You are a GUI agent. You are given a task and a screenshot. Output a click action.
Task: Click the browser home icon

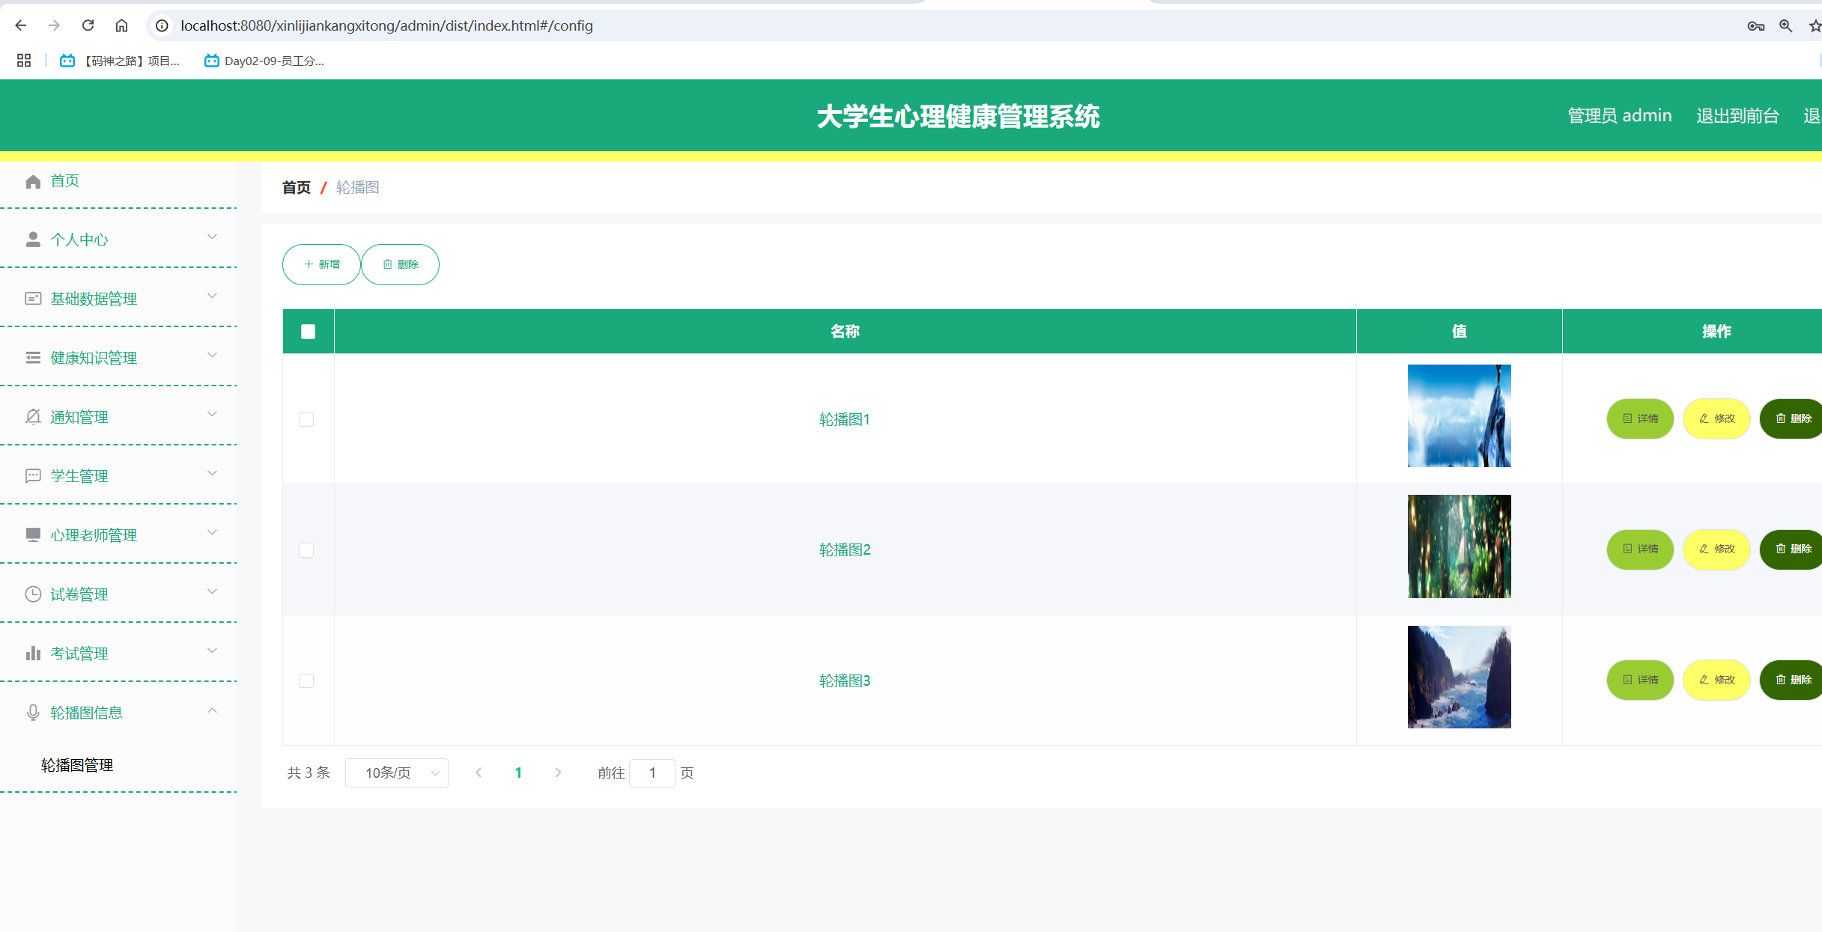click(121, 25)
